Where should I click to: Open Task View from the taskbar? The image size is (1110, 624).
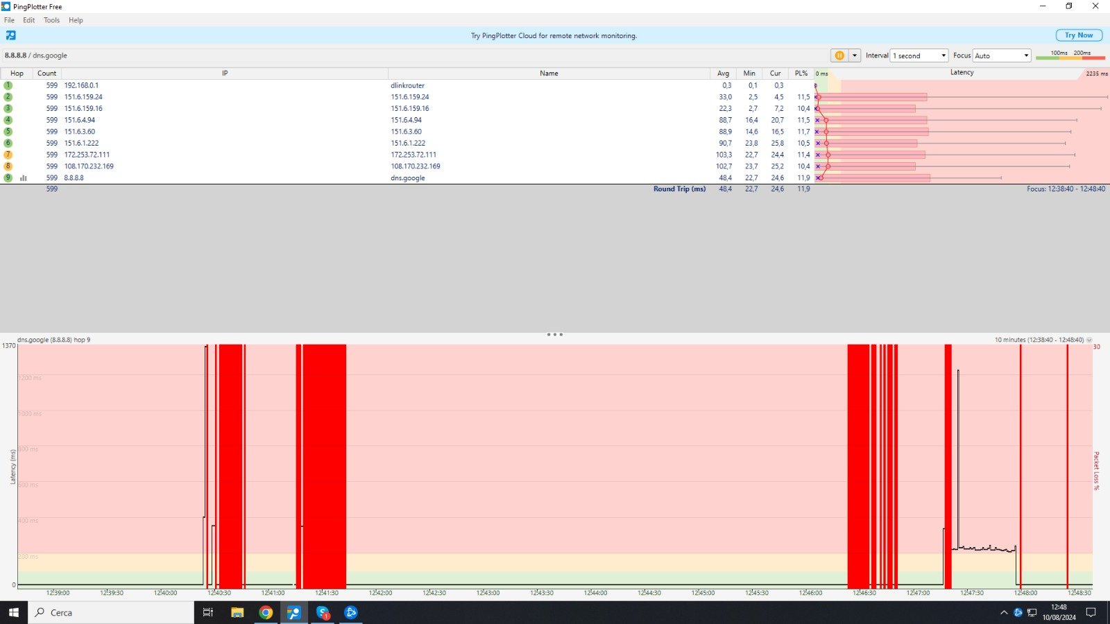pyautogui.click(x=207, y=612)
